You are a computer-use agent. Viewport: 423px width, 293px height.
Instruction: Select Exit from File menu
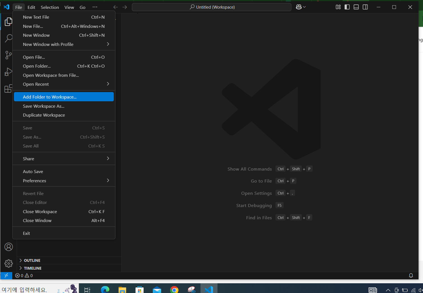64,233
